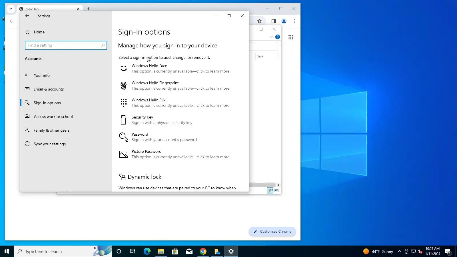Open the notification center
This screenshot has height=257, width=457.
[x=448, y=251]
